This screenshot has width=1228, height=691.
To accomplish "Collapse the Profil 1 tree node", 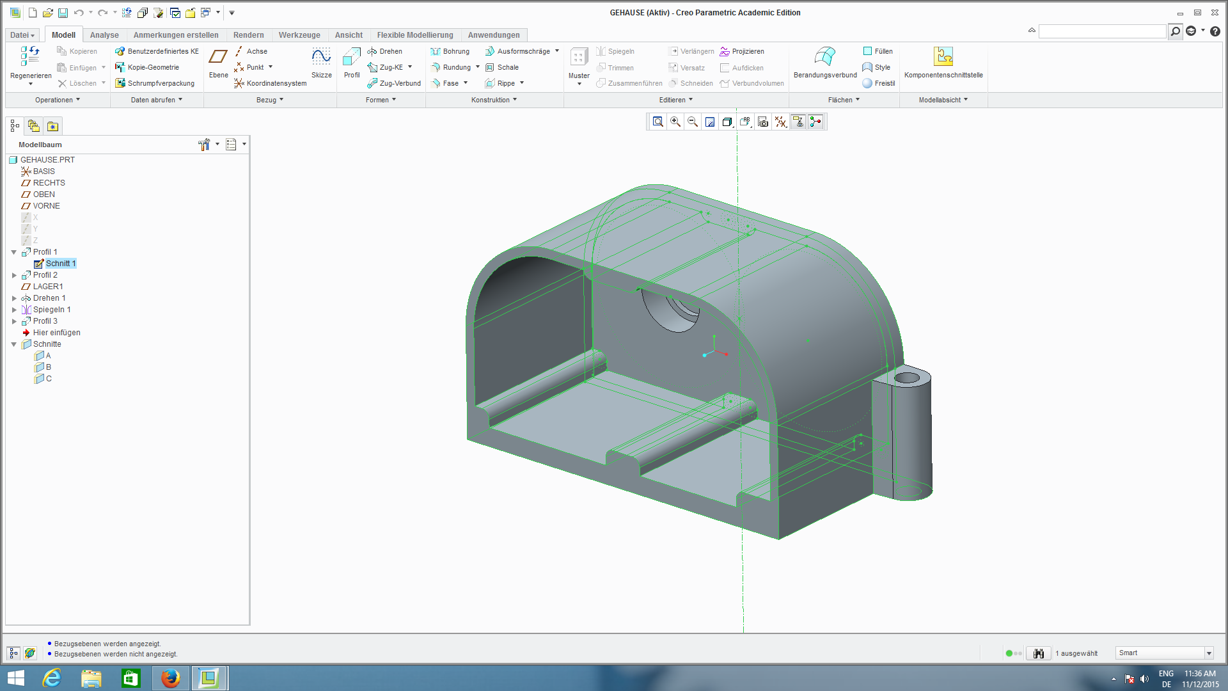I will pyautogui.click(x=14, y=252).
